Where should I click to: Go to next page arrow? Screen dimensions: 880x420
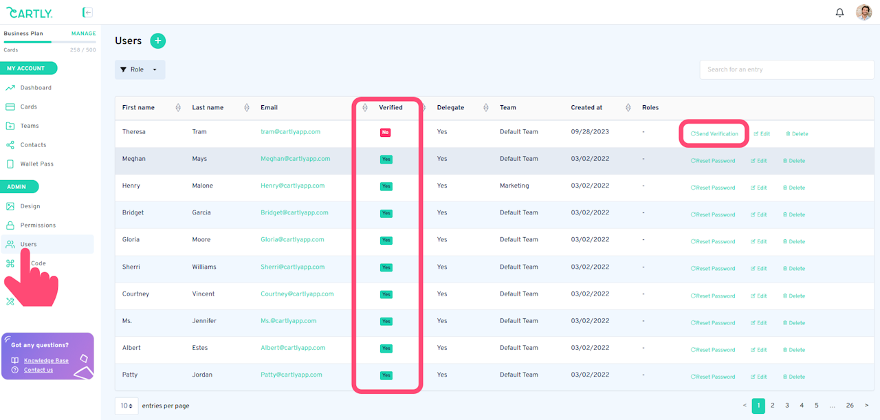866,406
